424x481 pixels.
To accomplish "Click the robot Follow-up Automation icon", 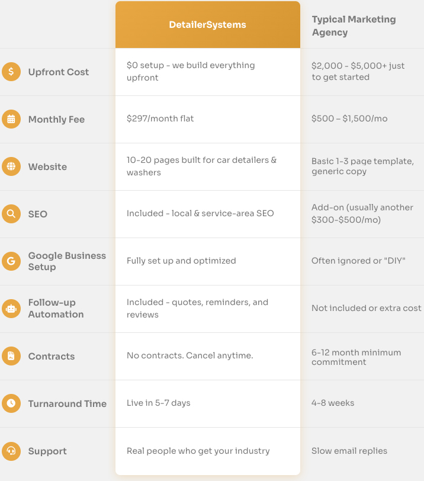I will [x=11, y=309].
